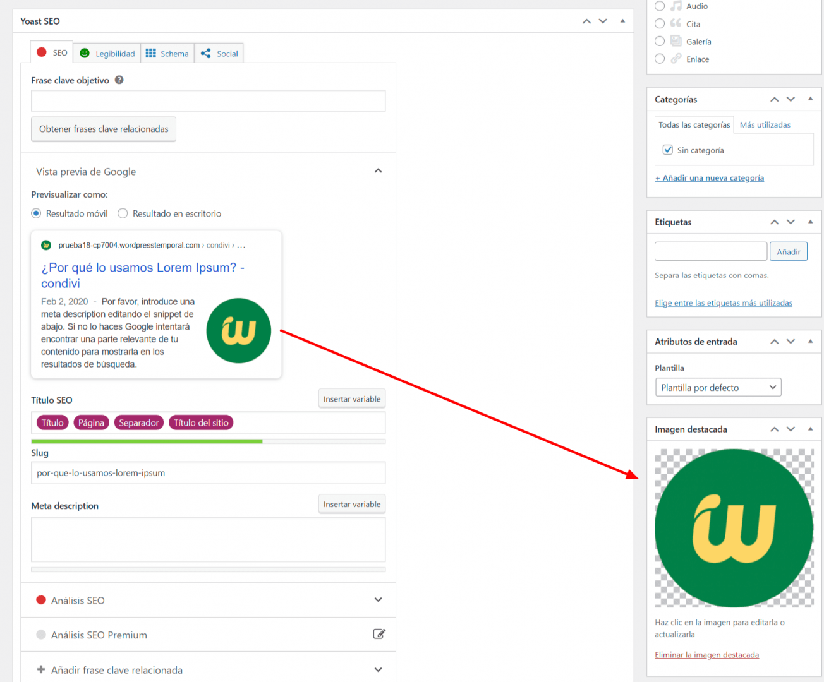Image resolution: width=824 pixels, height=682 pixels.
Task: Select Resultado en escritorio preview option
Action: coord(123,213)
